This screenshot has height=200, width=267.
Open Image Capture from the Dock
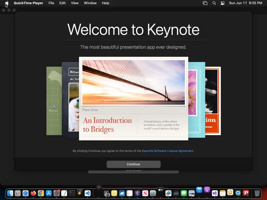pyautogui.click(x=107, y=193)
